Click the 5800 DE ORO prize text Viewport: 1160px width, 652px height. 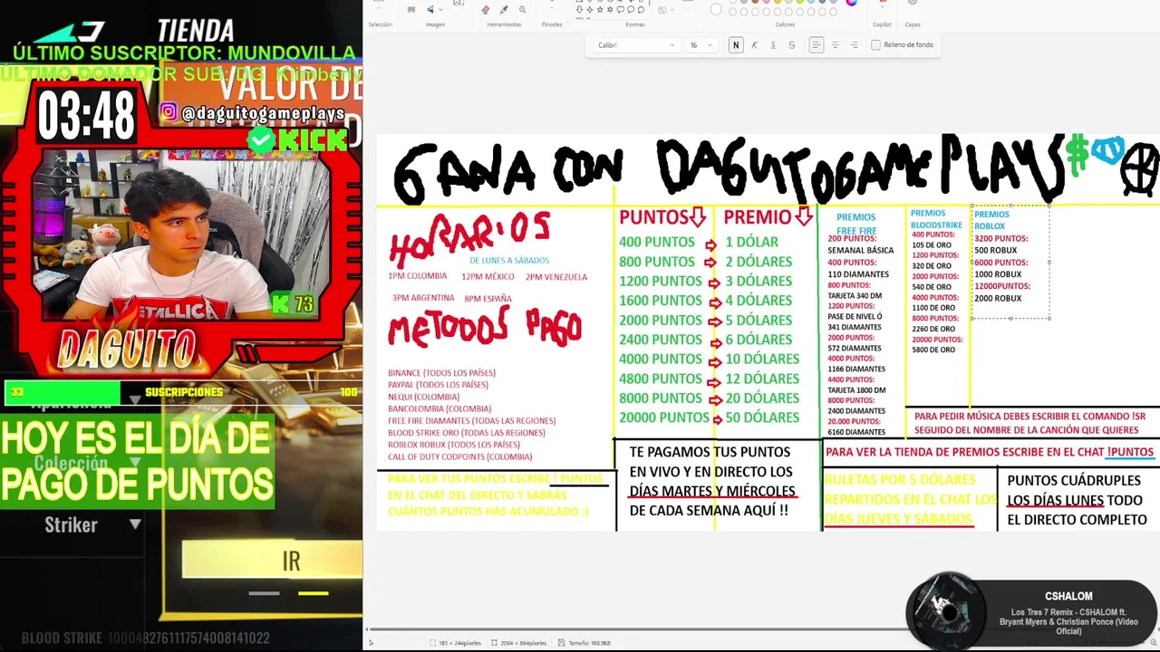[x=933, y=350]
